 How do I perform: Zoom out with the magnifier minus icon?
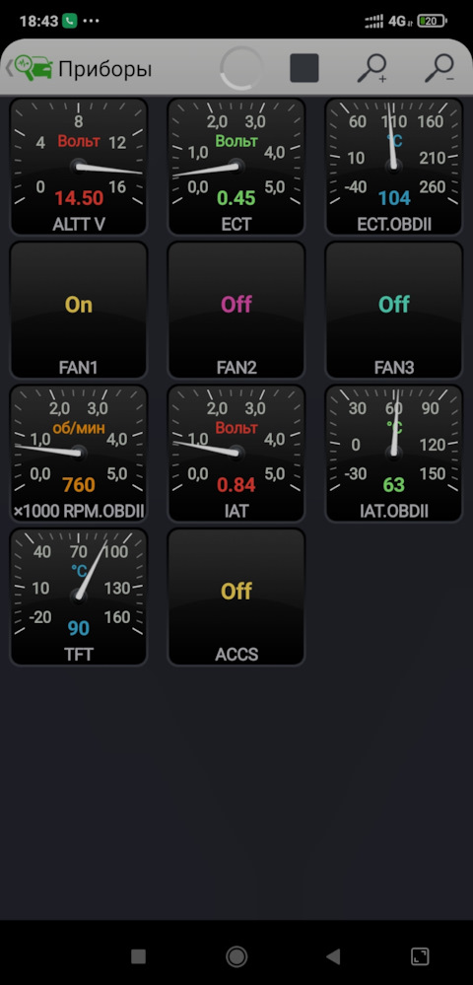tap(439, 68)
